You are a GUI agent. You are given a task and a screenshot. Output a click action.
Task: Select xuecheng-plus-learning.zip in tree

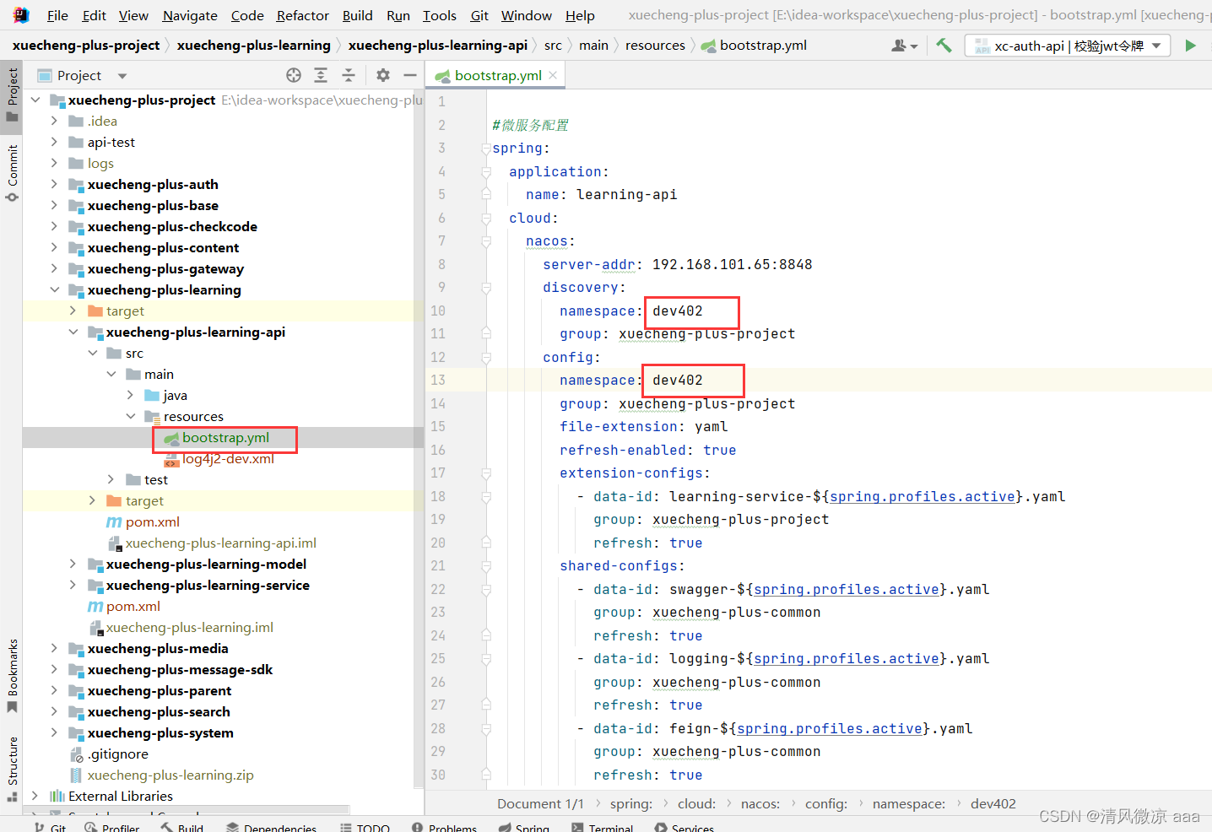pos(170,775)
